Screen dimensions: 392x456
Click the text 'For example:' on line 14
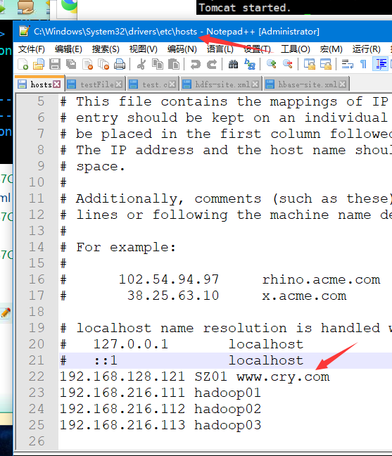click(126, 248)
